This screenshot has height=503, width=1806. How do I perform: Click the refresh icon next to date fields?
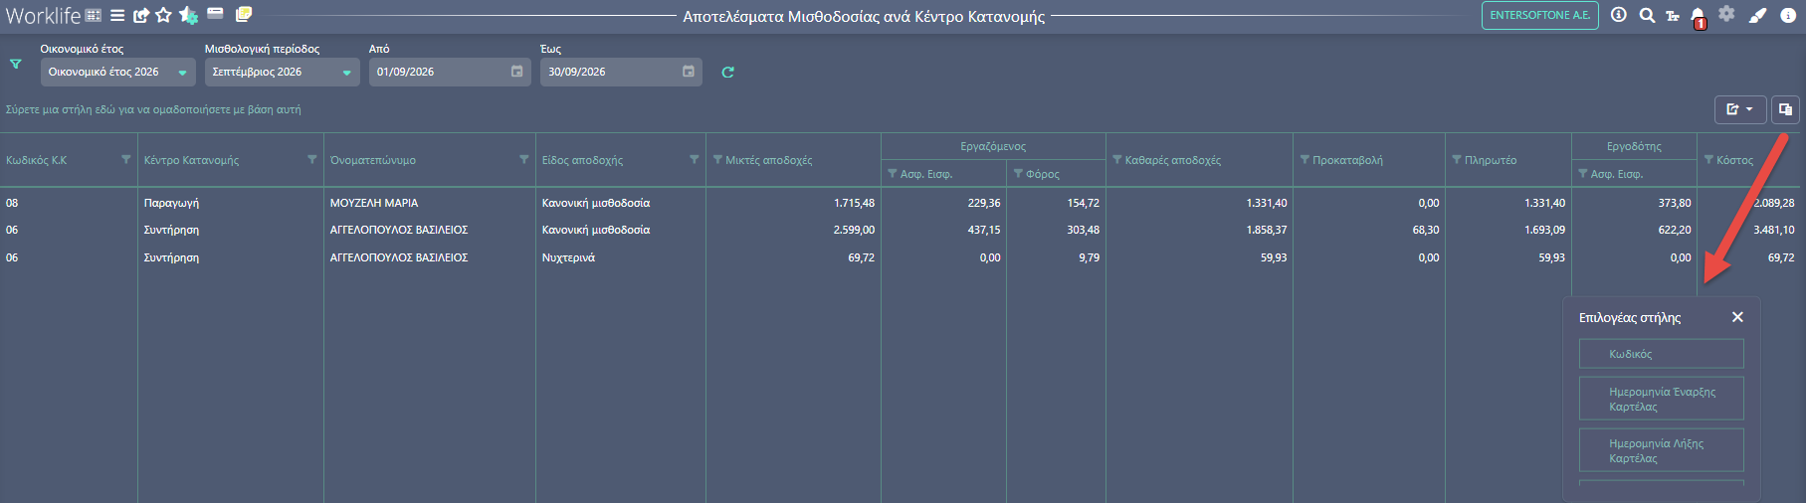click(727, 72)
